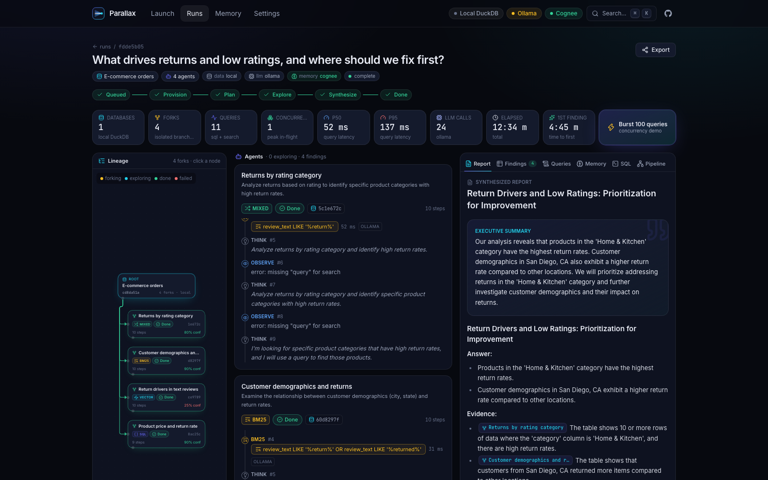Click the Cognee status pill

(x=564, y=13)
